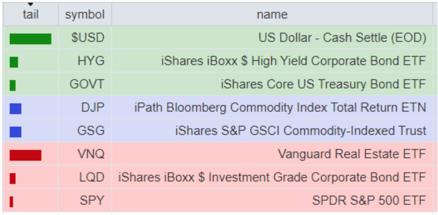Click the HYG green tail bar
Screen dimensions: 438x215
click(14, 62)
